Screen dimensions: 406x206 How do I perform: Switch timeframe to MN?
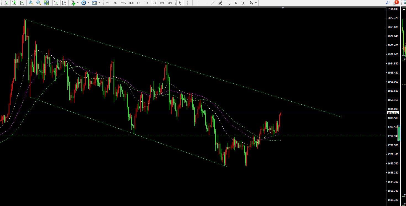pyautogui.click(x=170, y=3)
